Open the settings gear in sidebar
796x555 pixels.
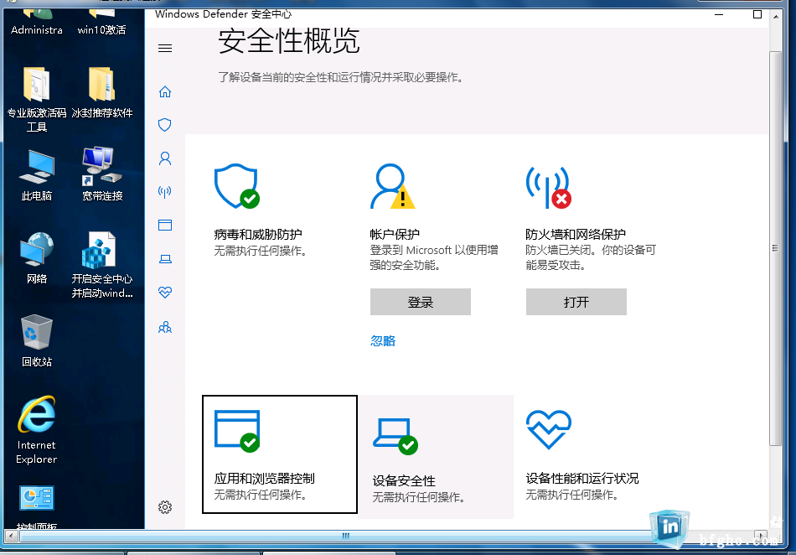click(x=165, y=507)
